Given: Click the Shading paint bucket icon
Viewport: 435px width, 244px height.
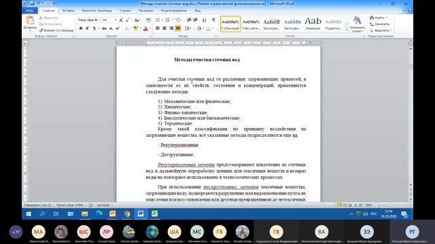Looking at the screenshot, I should pos(198,28).
